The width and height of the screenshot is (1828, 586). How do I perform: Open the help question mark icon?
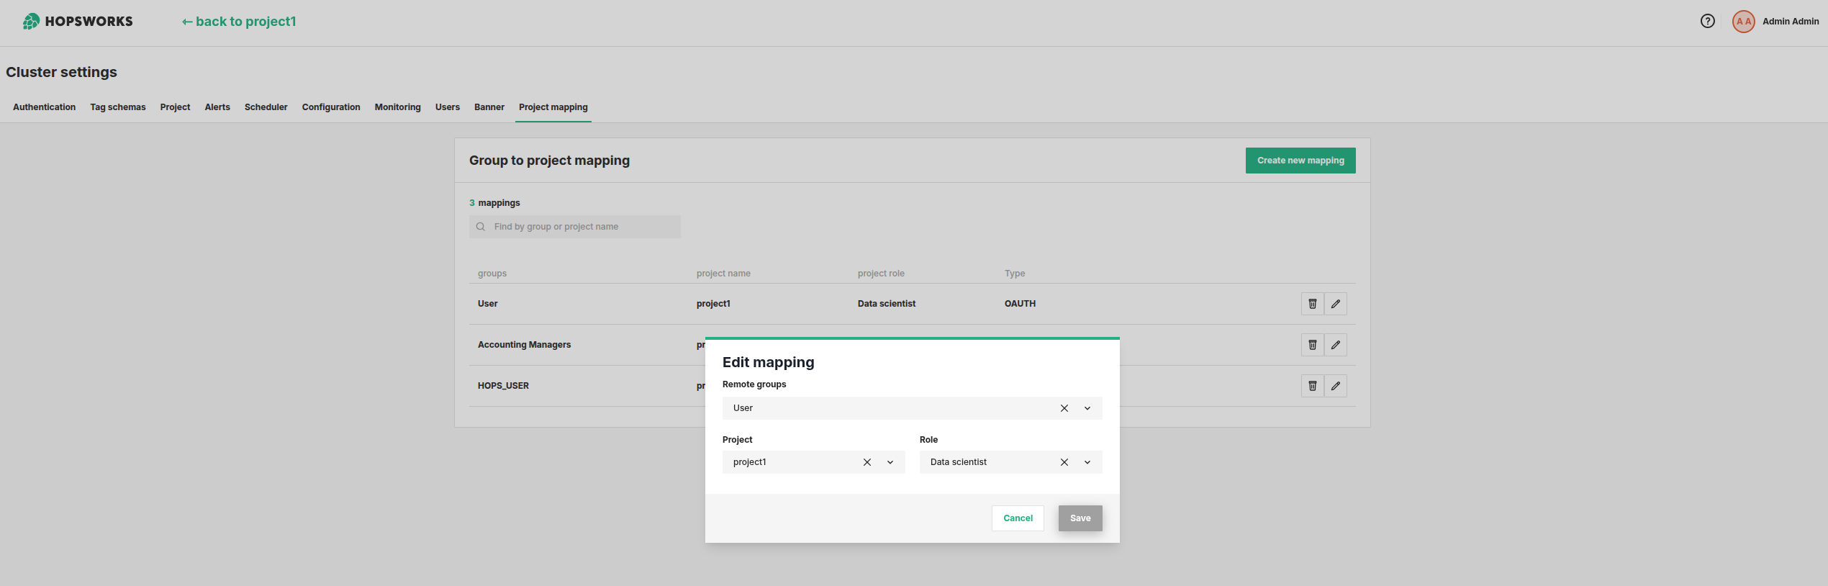(x=1707, y=22)
